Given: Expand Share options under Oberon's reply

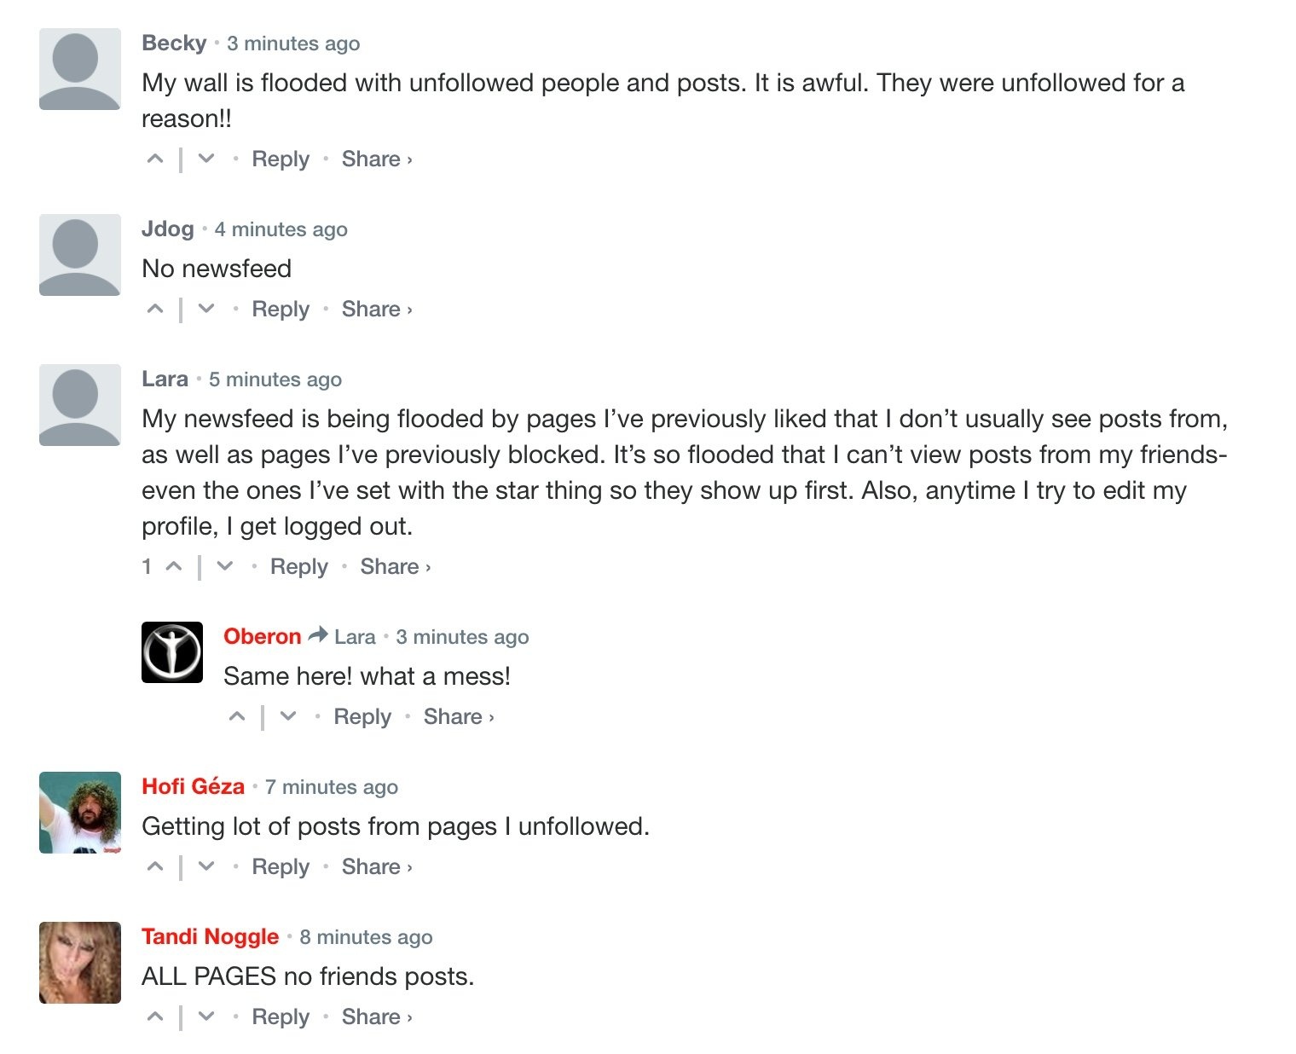Looking at the screenshot, I should 458,716.
